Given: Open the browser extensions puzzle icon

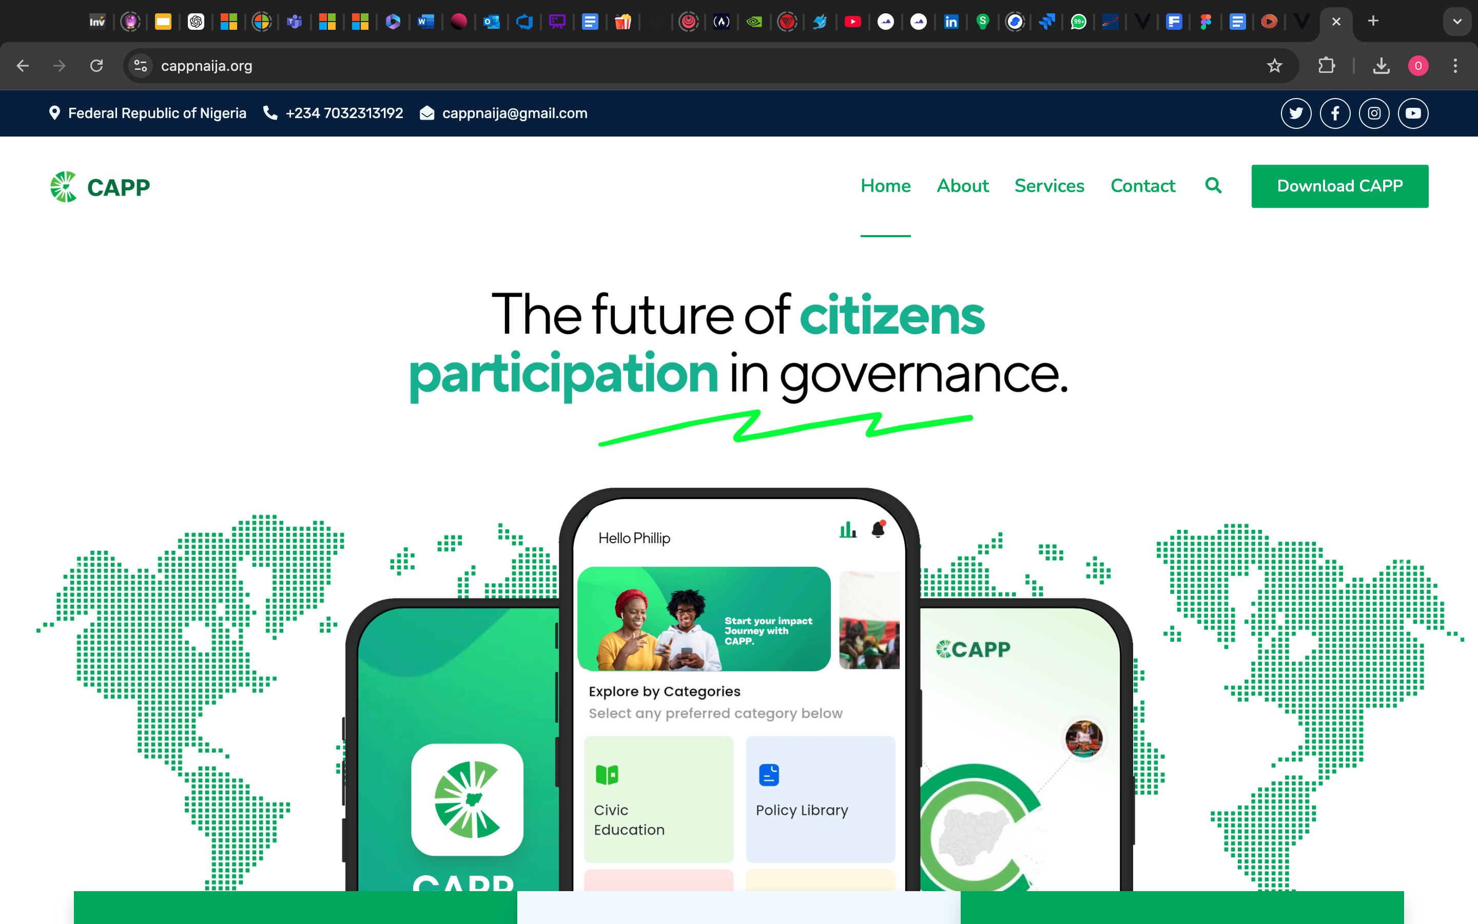Looking at the screenshot, I should 1326,65.
